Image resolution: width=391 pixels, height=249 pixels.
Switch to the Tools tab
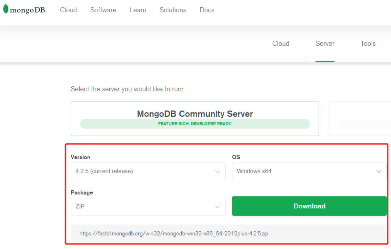click(x=368, y=43)
